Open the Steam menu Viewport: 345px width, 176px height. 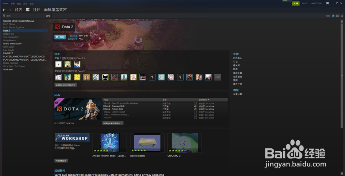click(5, 3)
